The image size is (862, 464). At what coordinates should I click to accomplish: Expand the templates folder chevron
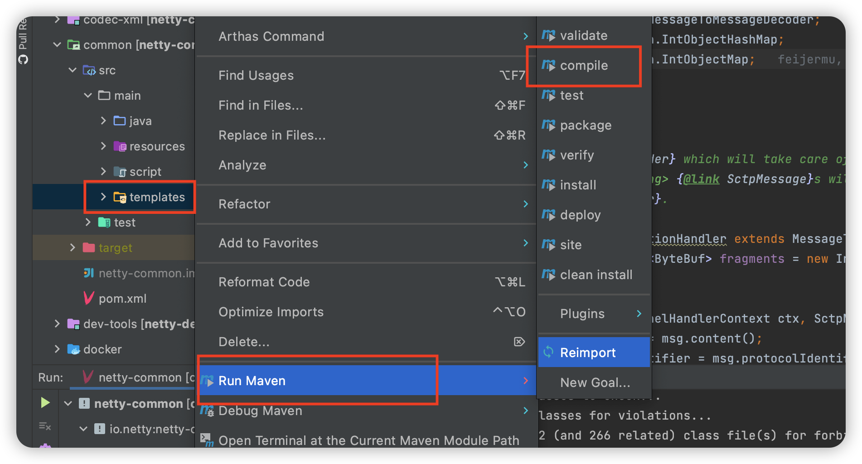click(103, 197)
